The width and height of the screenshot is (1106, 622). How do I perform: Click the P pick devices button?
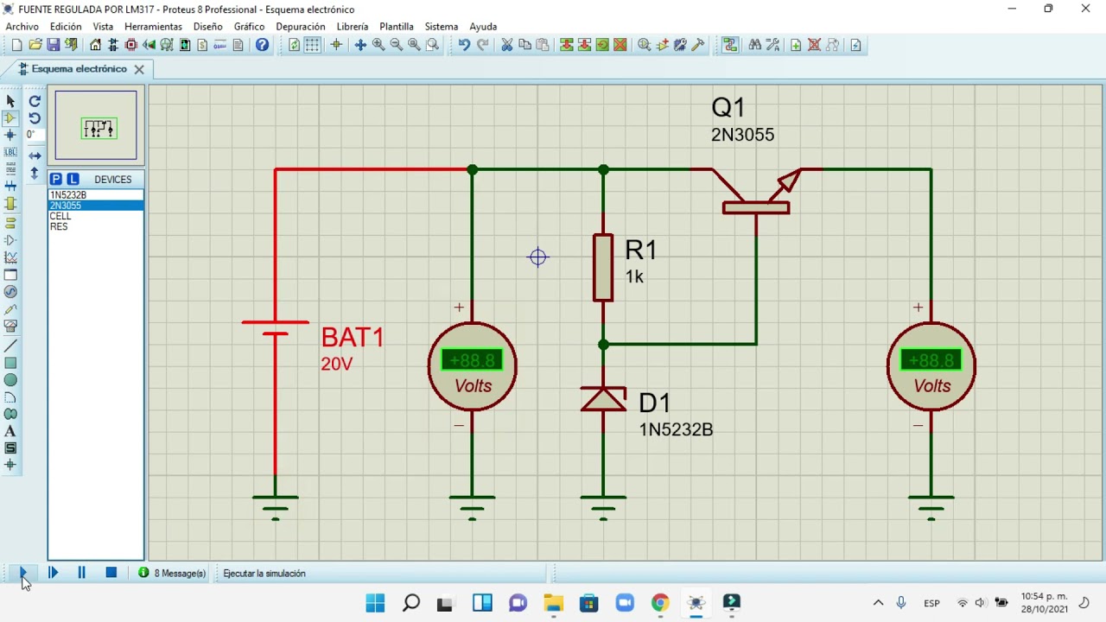[56, 179]
